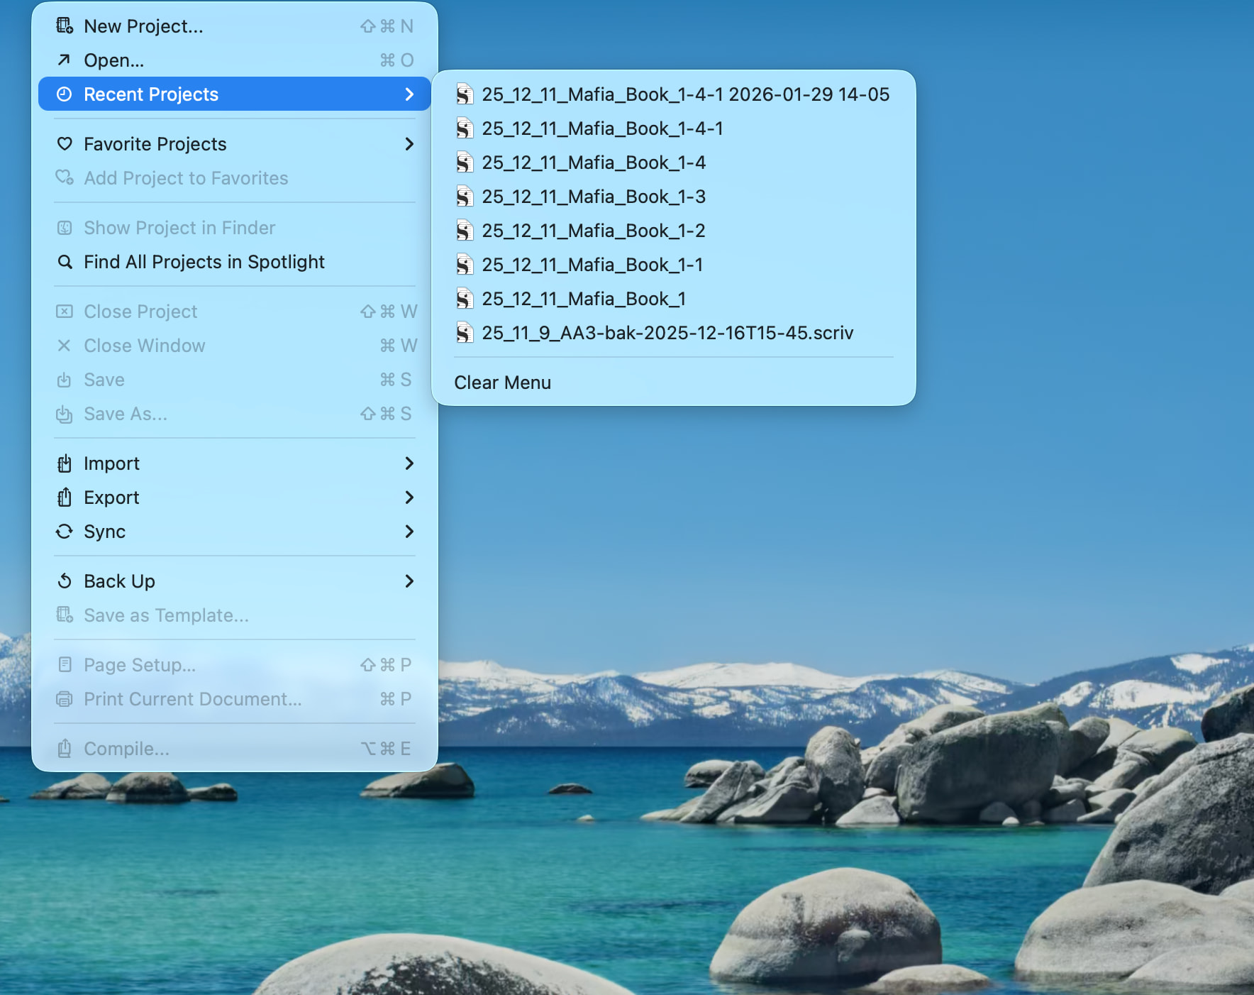Click the New Project icon

[x=65, y=26]
